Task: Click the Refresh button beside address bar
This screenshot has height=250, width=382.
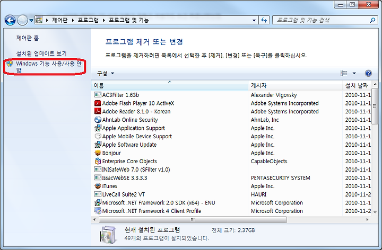Action: pyautogui.click(x=264, y=21)
